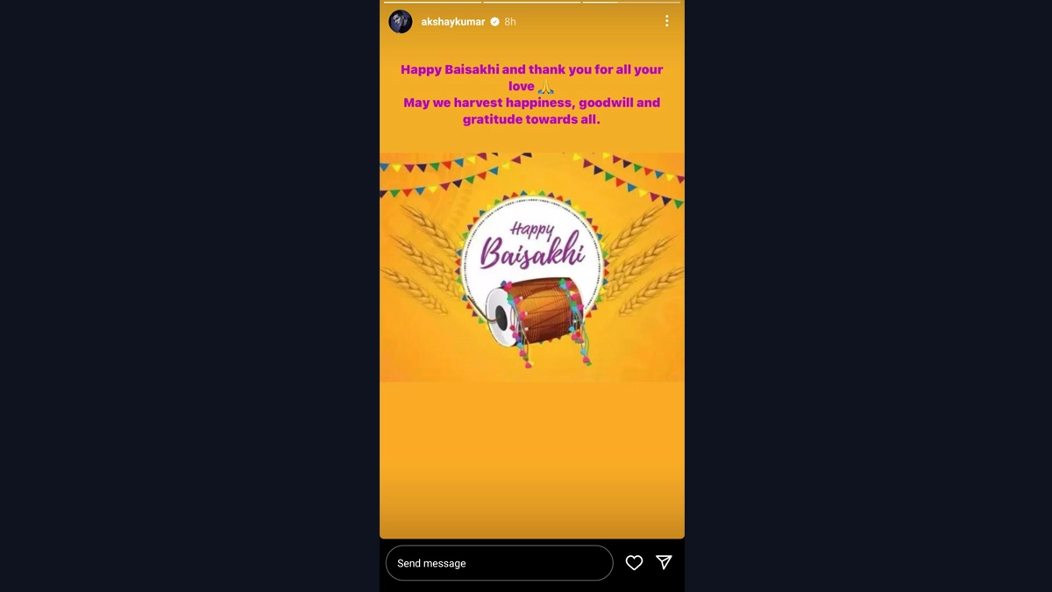Click the wheat stalks on right of the drum

(644, 259)
